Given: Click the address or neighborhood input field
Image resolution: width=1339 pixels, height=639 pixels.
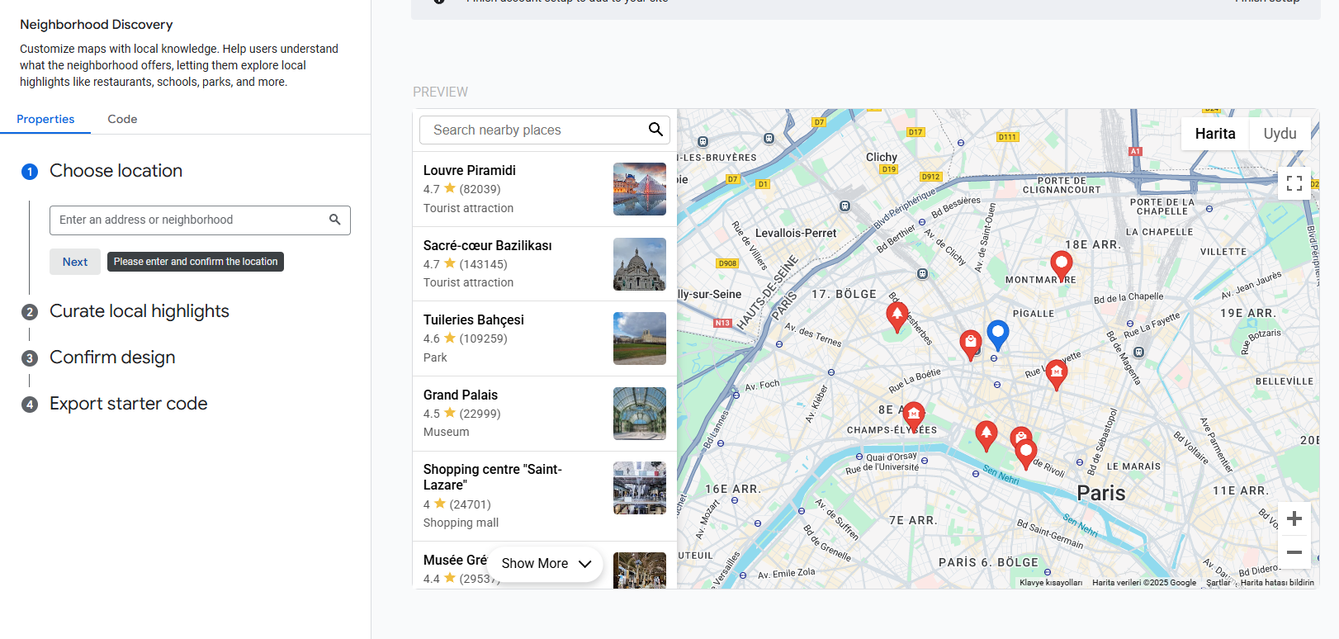Looking at the screenshot, I should point(200,220).
